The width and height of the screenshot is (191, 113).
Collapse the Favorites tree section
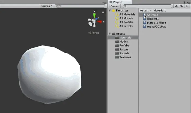pyautogui.click(x=110, y=10)
